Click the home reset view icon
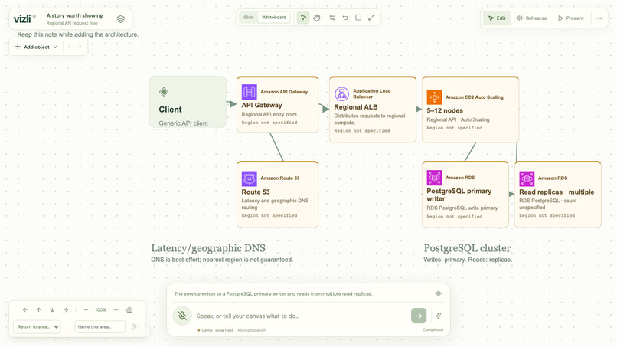The width and height of the screenshot is (617, 347). 129,310
